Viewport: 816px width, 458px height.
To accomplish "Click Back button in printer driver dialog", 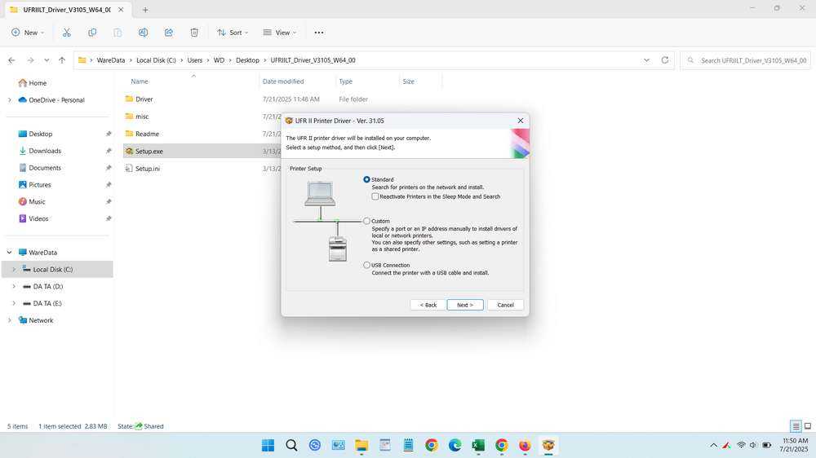I will tap(428, 305).
